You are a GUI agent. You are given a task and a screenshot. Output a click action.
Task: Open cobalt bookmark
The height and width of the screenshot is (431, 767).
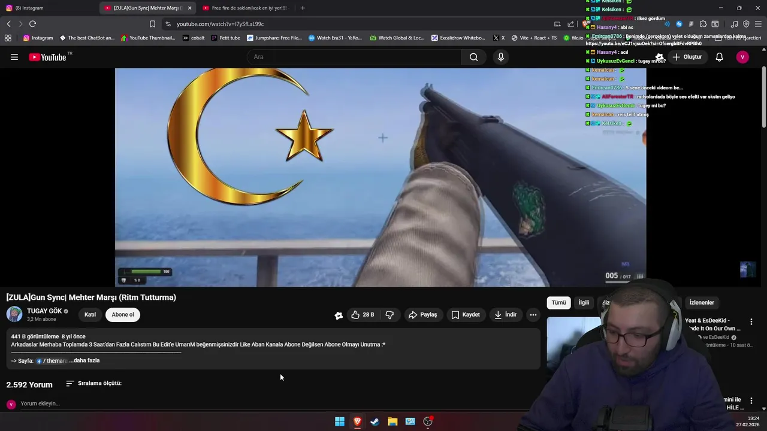click(x=193, y=38)
